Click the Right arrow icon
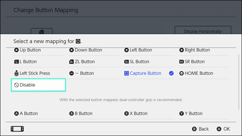The image size is (242, 136). (x=182, y=50)
